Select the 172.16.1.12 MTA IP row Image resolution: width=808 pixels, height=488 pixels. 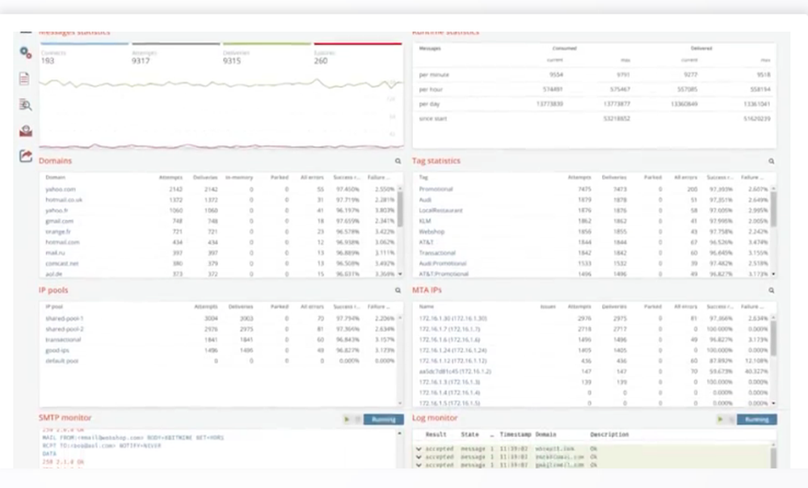click(x=592, y=360)
